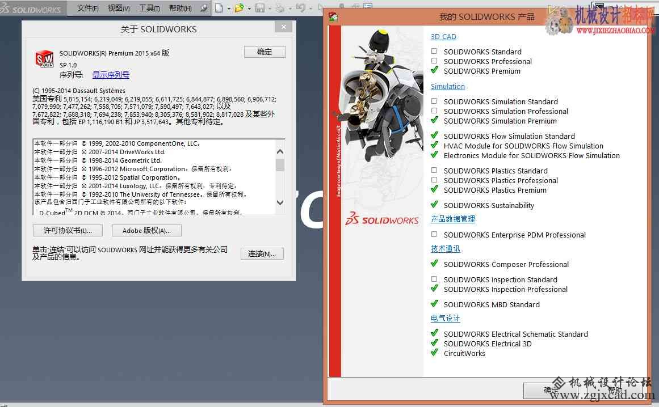Click the green check beside CircuitWorks
This screenshot has width=659, height=407.
[435, 353]
